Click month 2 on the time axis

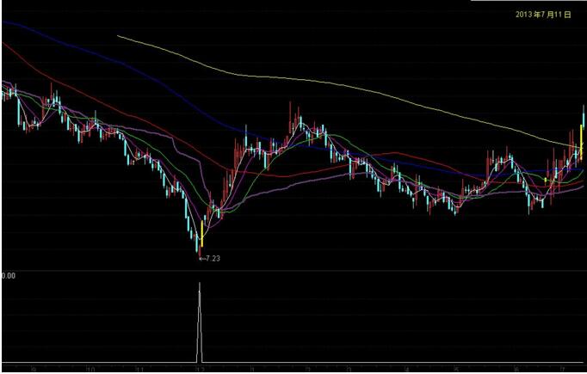click(x=307, y=368)
